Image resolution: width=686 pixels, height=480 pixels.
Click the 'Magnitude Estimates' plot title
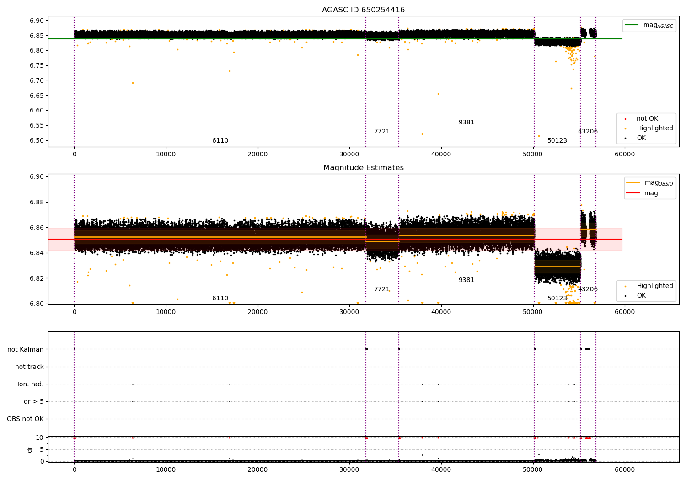coord(363,168)
